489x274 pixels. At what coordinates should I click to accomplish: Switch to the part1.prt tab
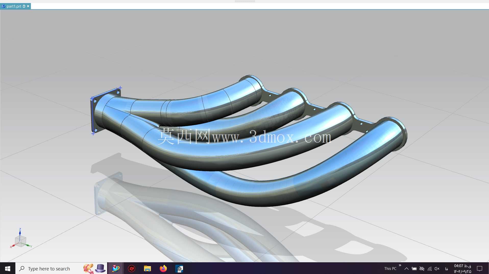coord(14,6)
